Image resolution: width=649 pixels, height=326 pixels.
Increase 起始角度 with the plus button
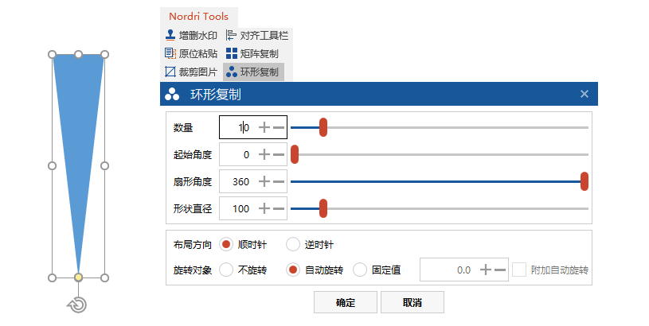[264, 154]
